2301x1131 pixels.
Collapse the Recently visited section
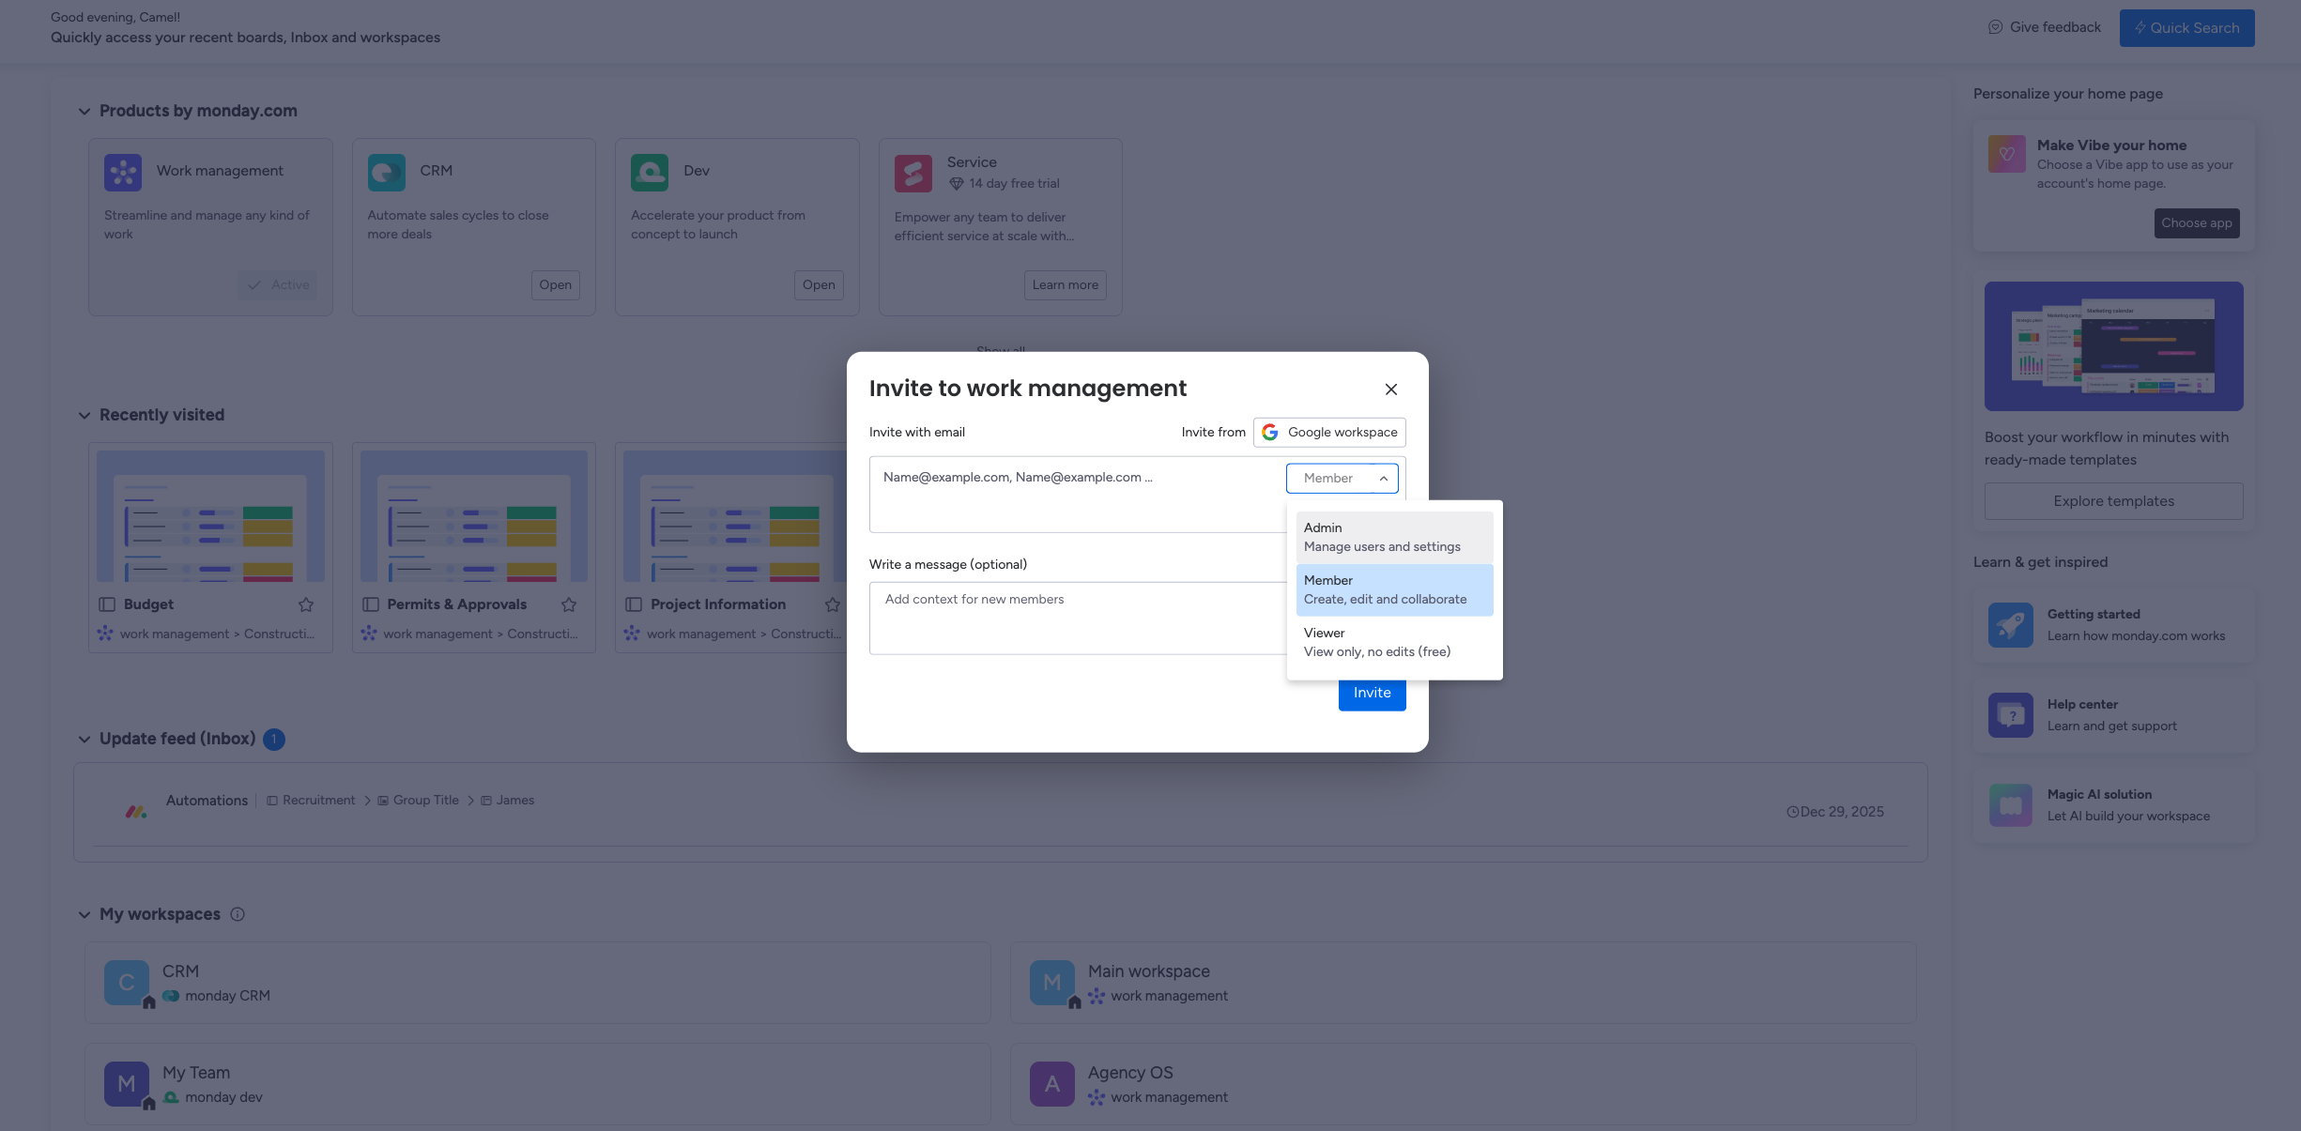coord(84,415)
